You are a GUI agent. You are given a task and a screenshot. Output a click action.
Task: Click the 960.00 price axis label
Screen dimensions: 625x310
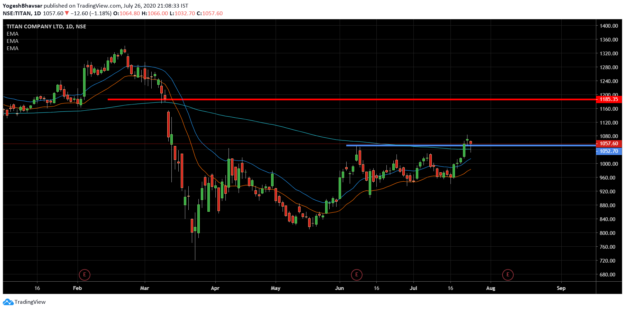[607, 177]
